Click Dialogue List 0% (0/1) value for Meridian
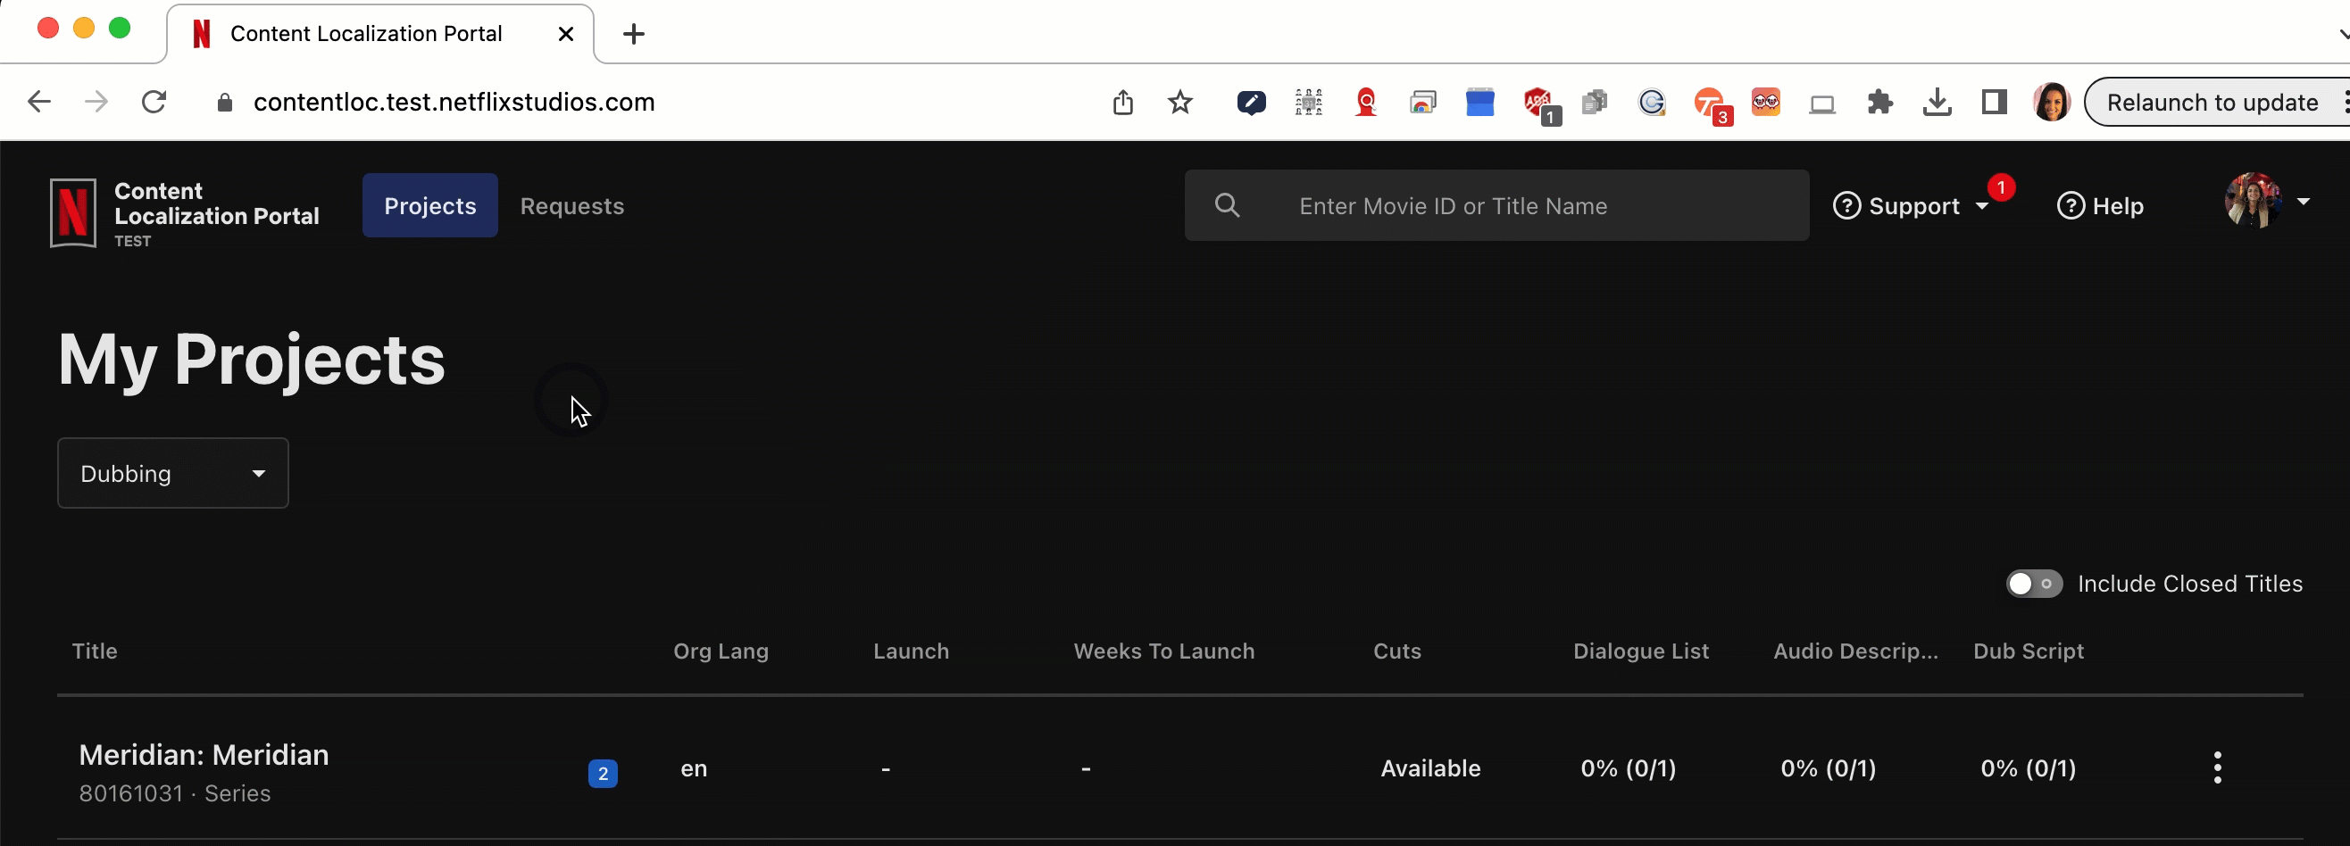Screen dimensions: 2350x846 coord(1629,768)
